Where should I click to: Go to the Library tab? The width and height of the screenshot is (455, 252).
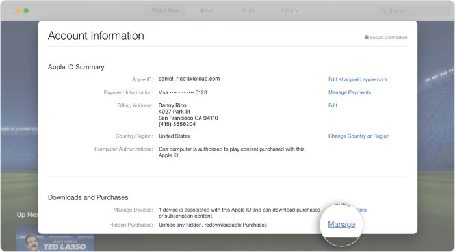point(290,10)
